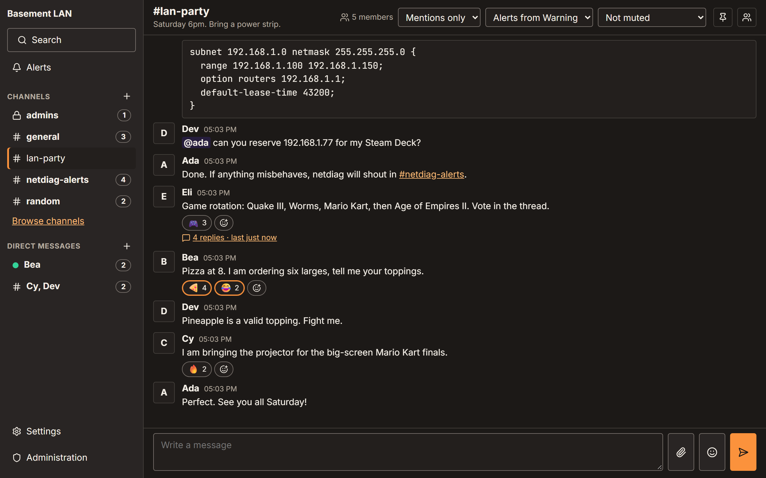This screenshot has height=478, width=766.
Task: Add a new channel with plus icon
Action: [127, 96]
